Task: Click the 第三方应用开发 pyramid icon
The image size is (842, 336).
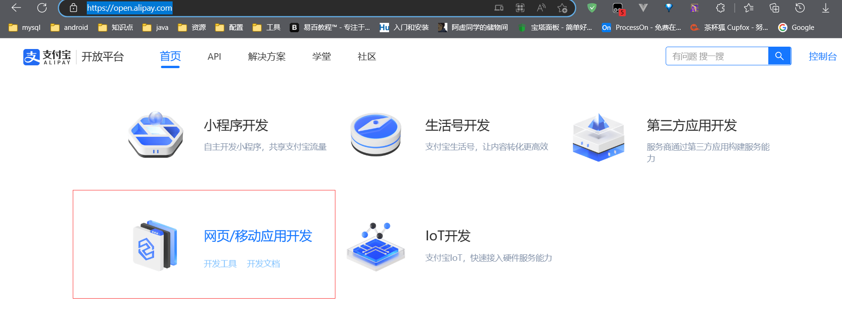Action: (x=598, y=137)
